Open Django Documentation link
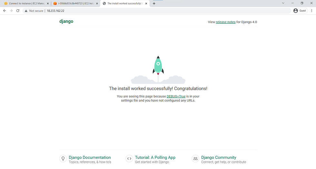Image resolution: width=316 pixels, height=169 pixels. [90, 157]
